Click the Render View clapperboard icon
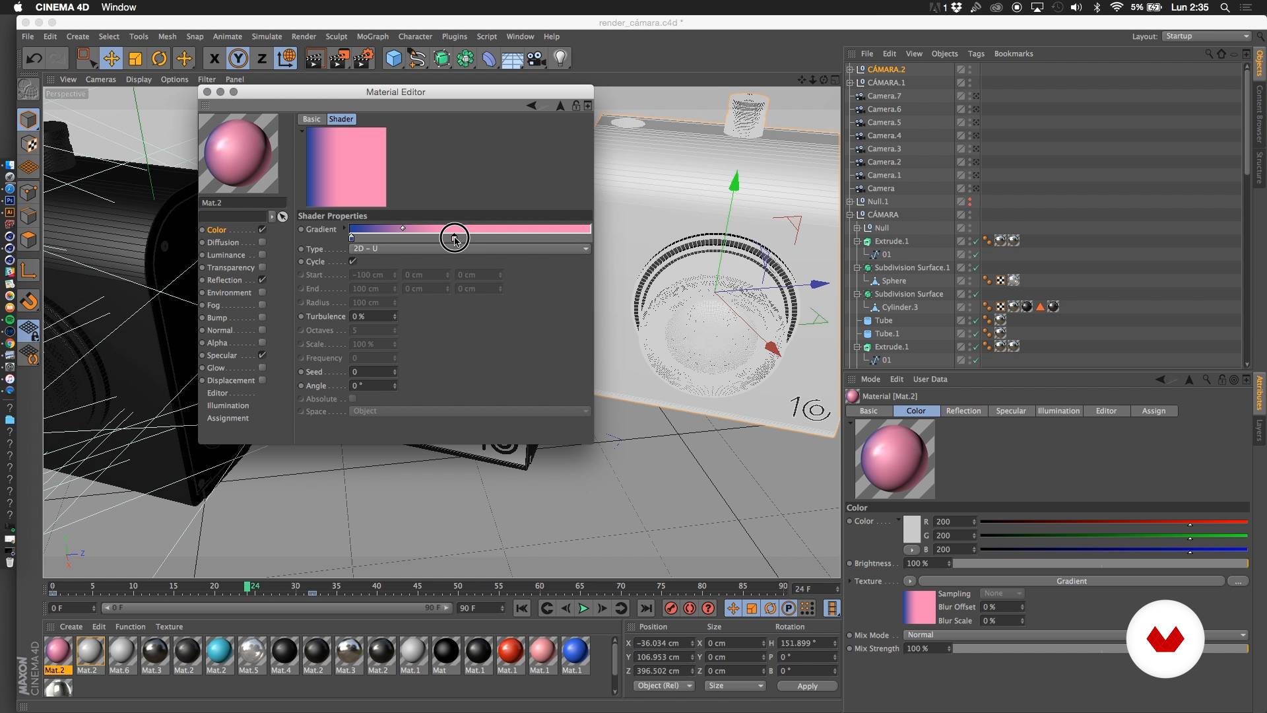 (314, 59)
